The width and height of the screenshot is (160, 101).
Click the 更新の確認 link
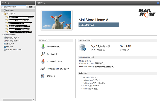100,64
